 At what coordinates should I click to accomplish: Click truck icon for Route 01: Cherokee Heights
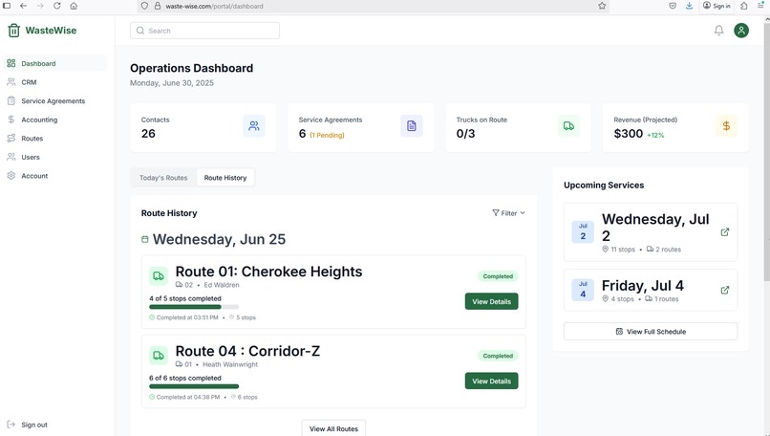tap(159, 276)
